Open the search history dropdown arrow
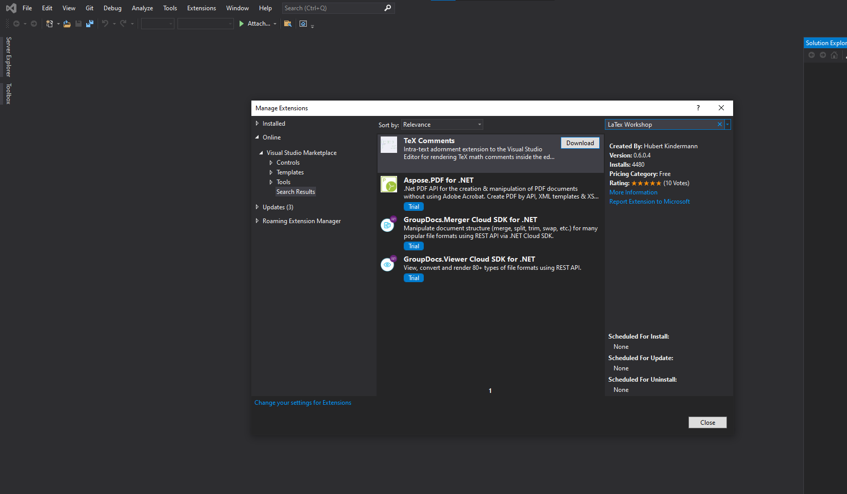847x494 pixels. pyautogui.click(x=727, y=124)
